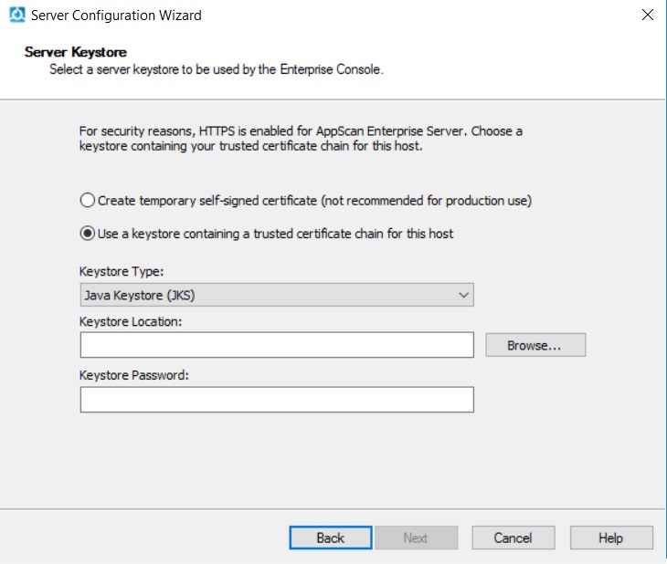Click into the Keystore Password field
Viewport: 667px width, 564px height.
(277, 400)
